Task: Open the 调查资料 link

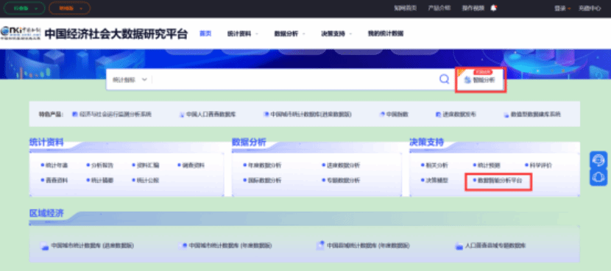Action: [194, 165]
